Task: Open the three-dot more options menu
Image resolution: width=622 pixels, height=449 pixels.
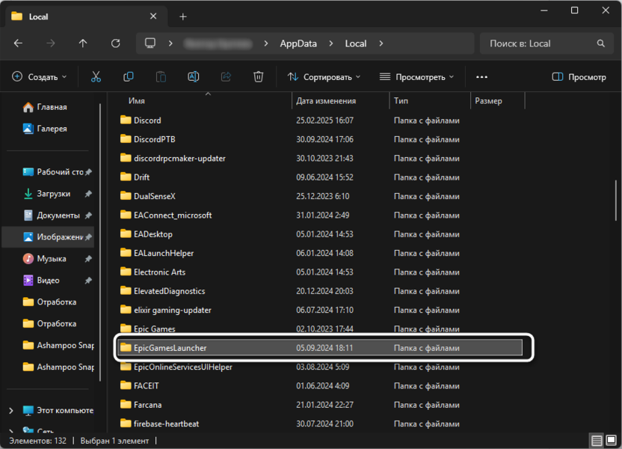Action: [481, 76]
